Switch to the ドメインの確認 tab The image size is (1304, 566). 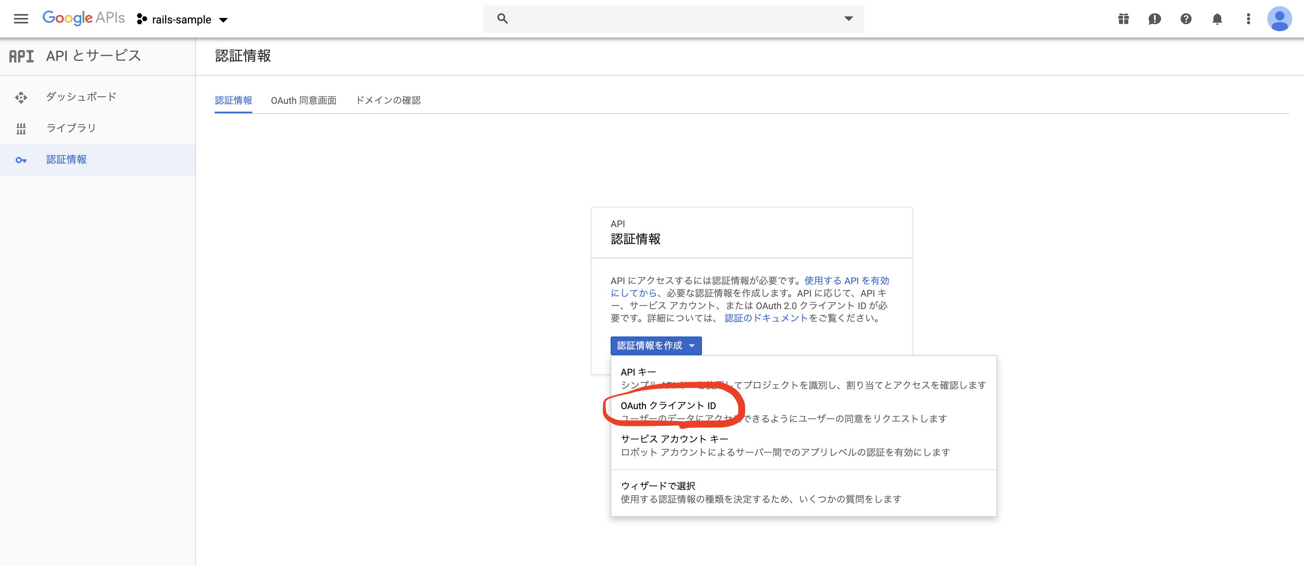click(x=388, y=100)
